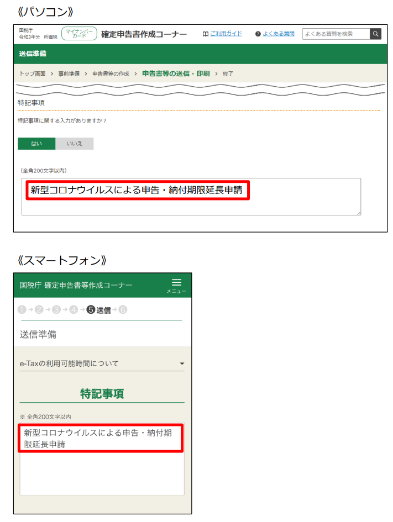393x522 pixels.
Task: Tap step 4 circle in progress bar
Action: (x=74, y=310)
